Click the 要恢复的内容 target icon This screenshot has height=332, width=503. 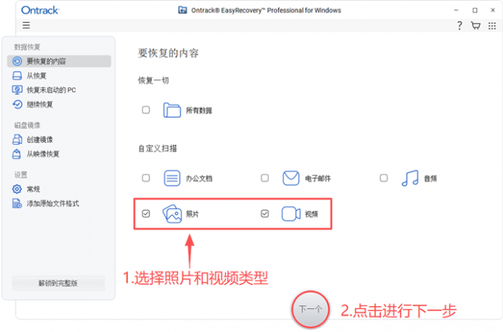tap(17, 61)
